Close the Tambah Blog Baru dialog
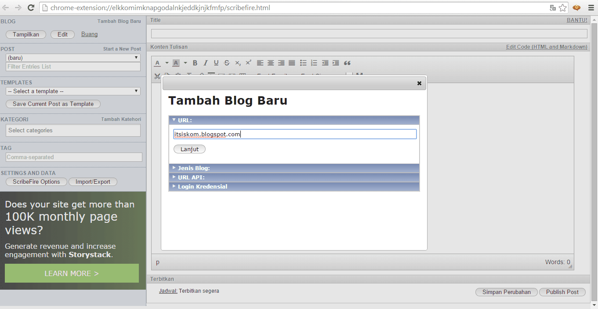This screenshot has height=309, width=598. coord(419,83)
